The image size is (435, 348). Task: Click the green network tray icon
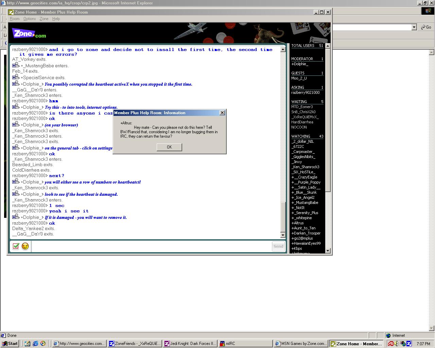(403, 344)
